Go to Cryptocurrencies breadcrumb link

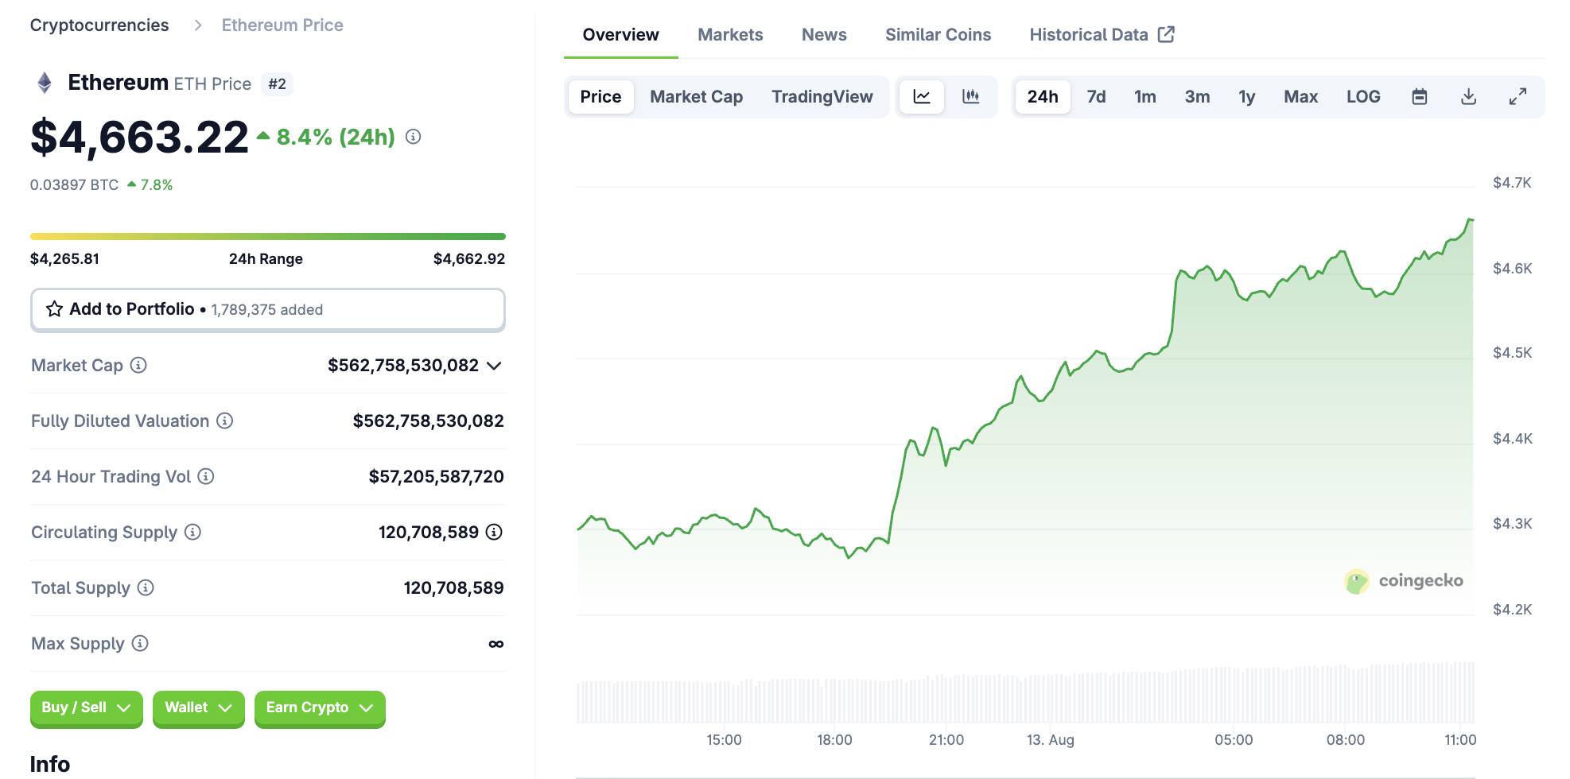click(x=99, y=25)
